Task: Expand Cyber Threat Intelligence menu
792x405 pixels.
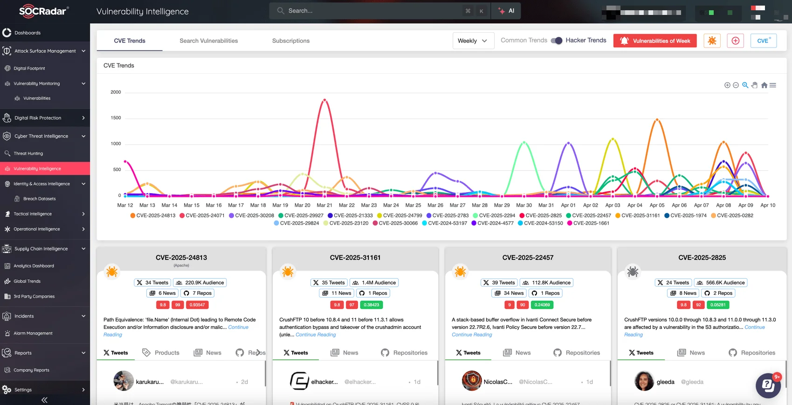Action: click(x=45, y=136)
